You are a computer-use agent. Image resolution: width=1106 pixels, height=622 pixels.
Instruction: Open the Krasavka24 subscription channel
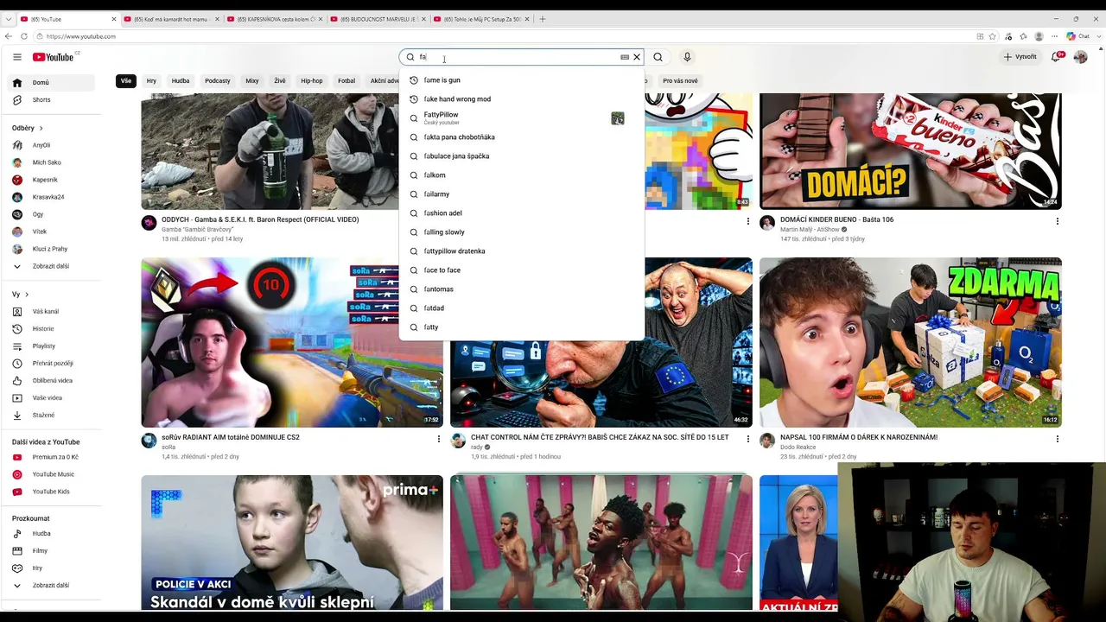(x=51, y=197)
